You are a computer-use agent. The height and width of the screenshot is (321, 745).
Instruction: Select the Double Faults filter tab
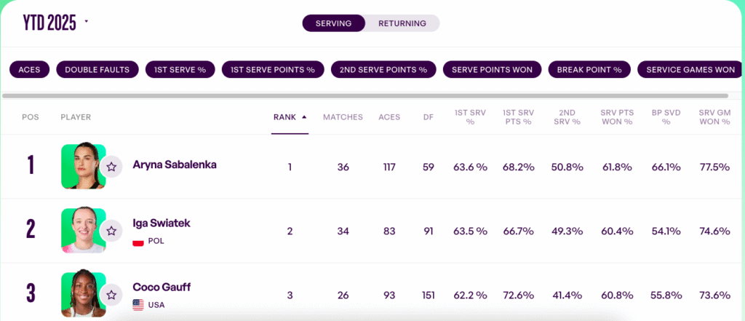(x=97, y=69)
